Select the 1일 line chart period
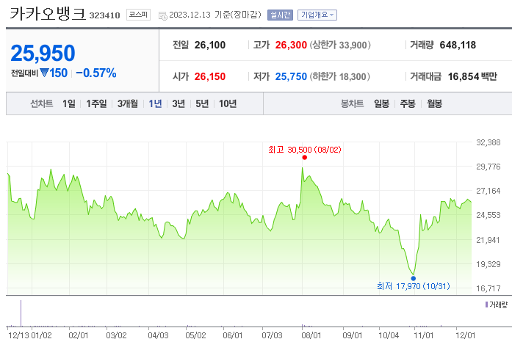The width and height of the screenshot is (512, 350). pyautogui.click(x=69, y=103)
